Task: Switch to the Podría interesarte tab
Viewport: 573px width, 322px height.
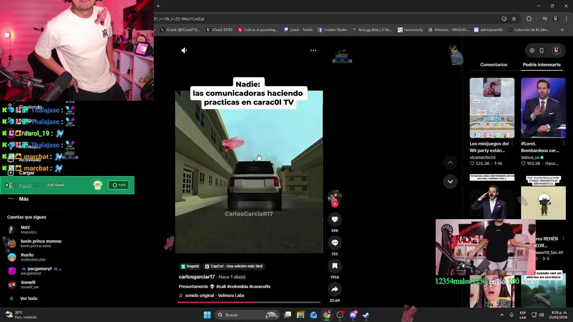Action: click(x=542, y=65)
